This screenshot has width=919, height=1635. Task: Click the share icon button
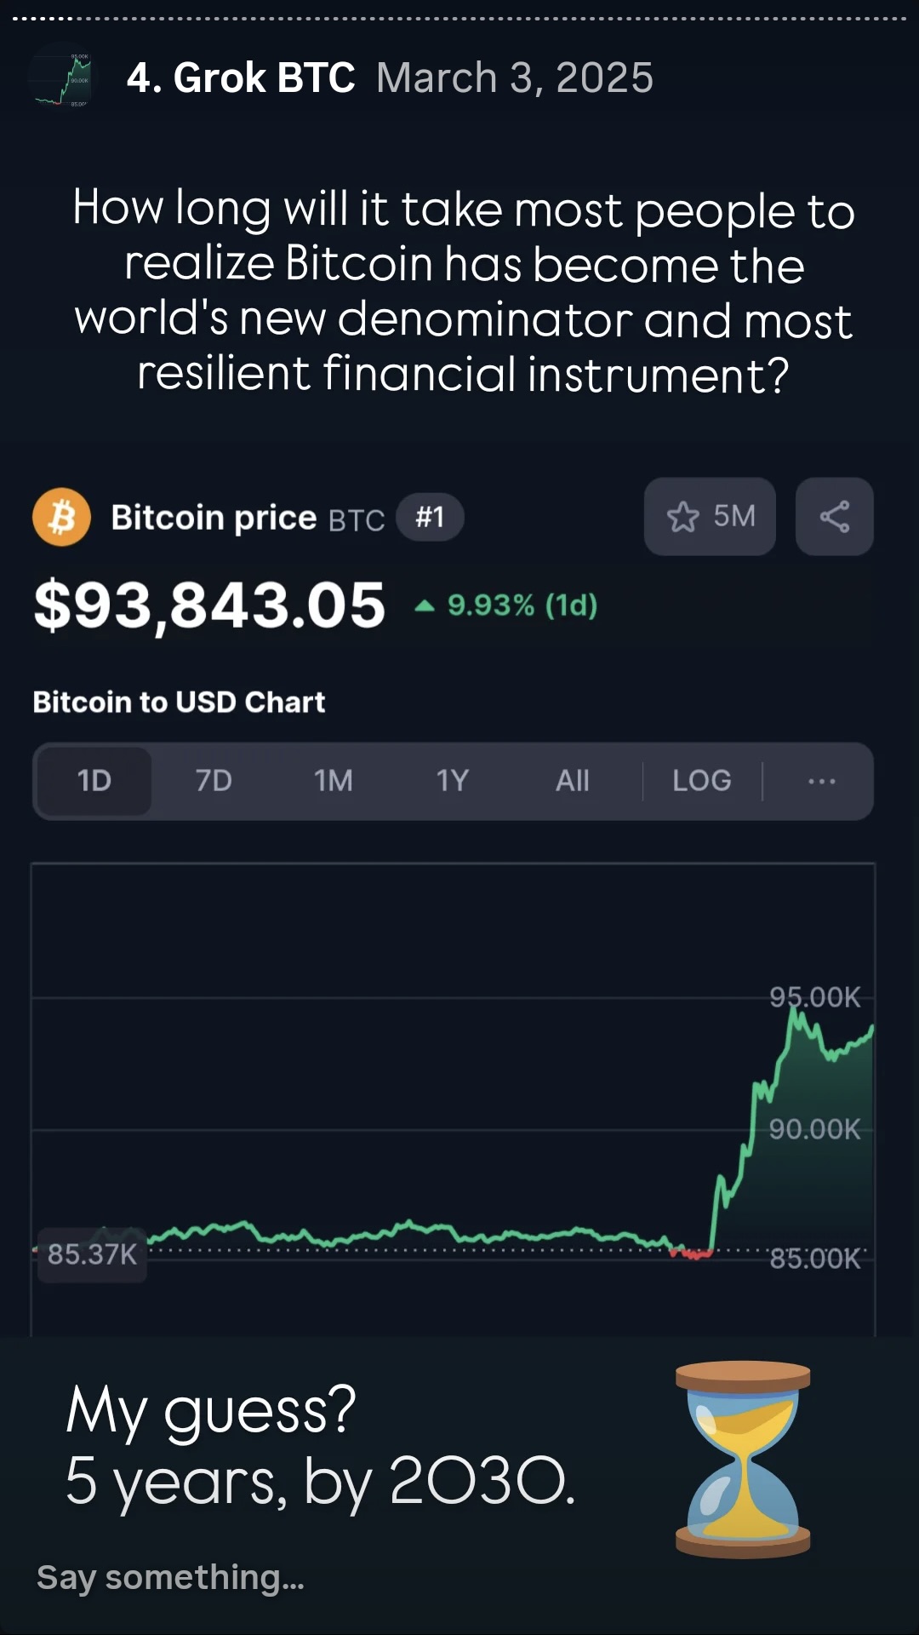[x=834, y=517]
